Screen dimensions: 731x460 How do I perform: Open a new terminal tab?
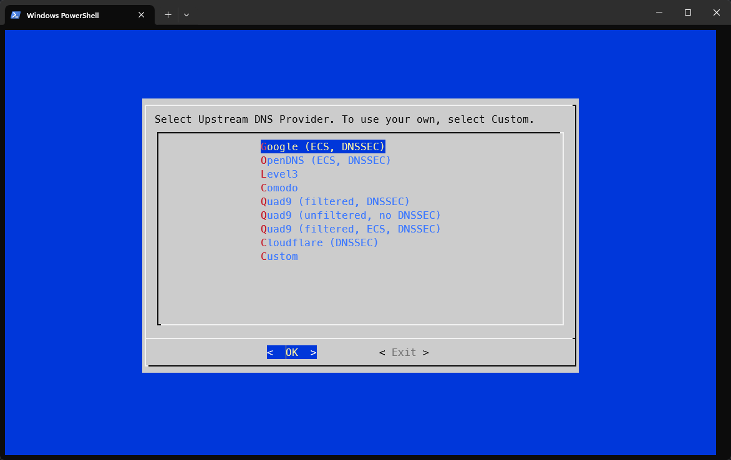168,14
